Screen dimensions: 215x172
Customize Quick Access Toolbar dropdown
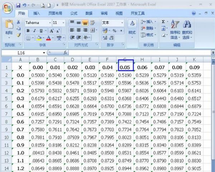point(57,5)
